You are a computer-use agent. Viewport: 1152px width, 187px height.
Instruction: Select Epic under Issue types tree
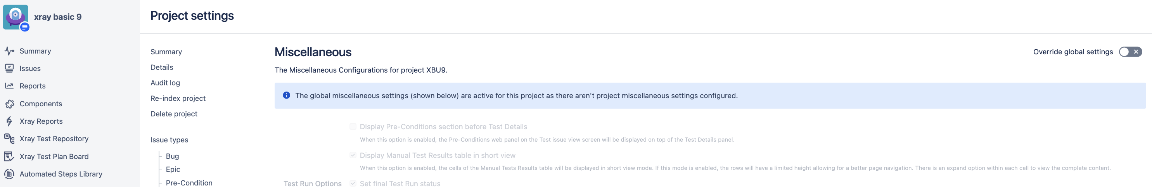pos(173,169)
